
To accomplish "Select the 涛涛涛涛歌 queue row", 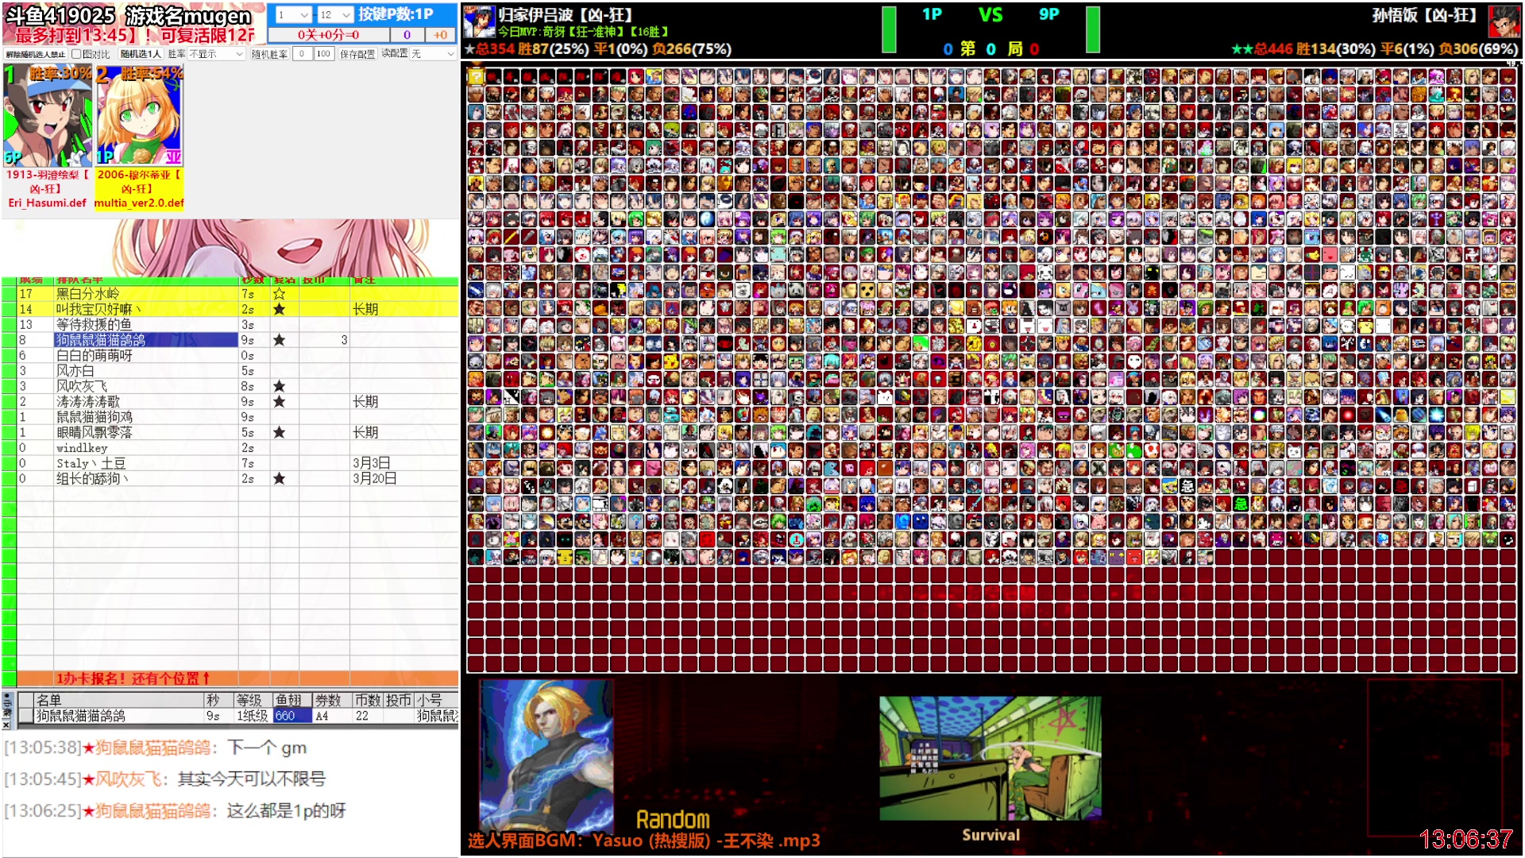I will coord(237,402).
